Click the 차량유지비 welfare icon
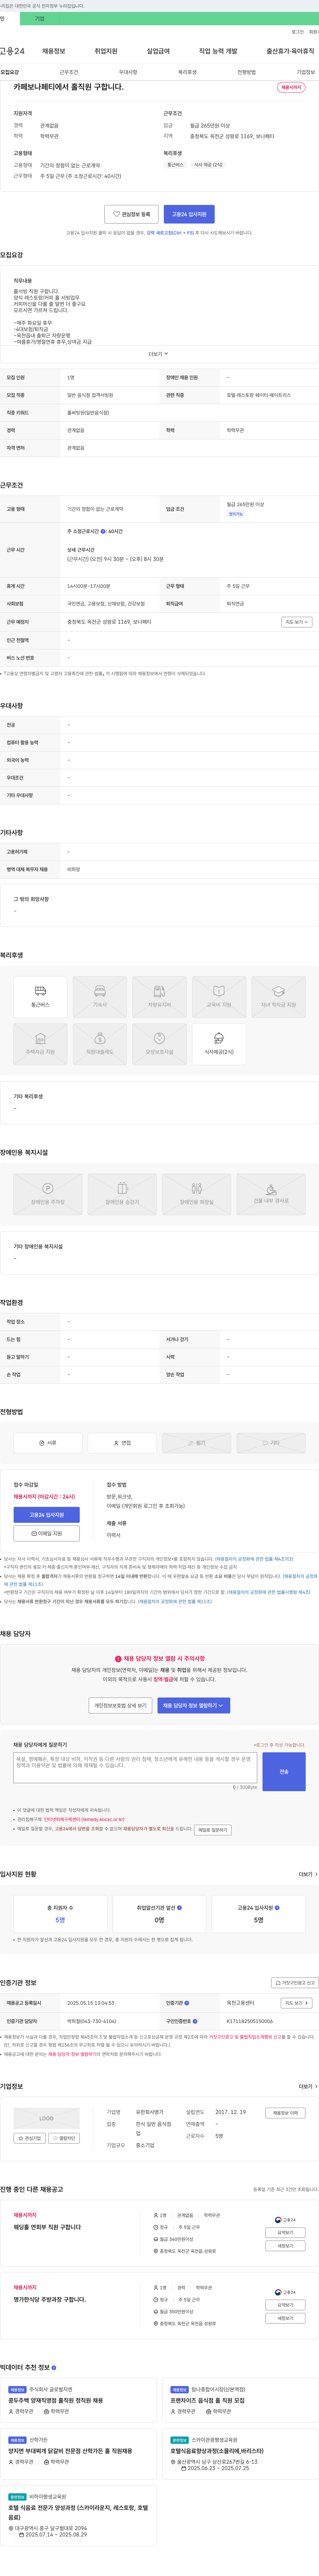319x2576 pixels. click(x=159, y=997)
